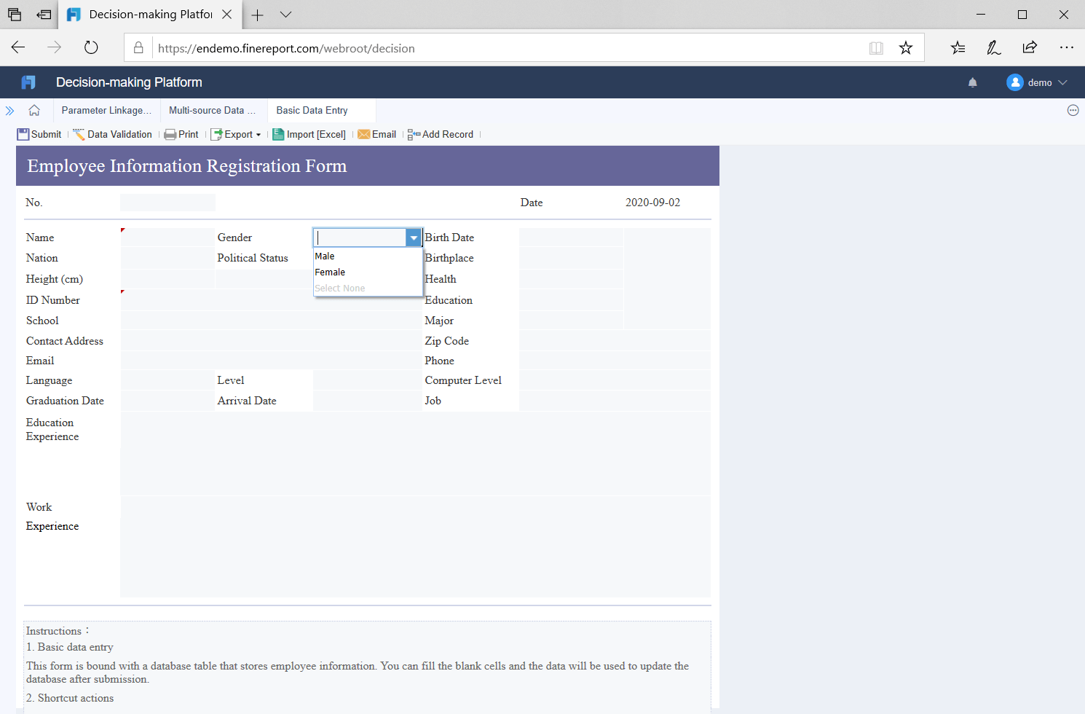
Task: Switch to Parameter Linkage tab
Action: coord(106,111)
